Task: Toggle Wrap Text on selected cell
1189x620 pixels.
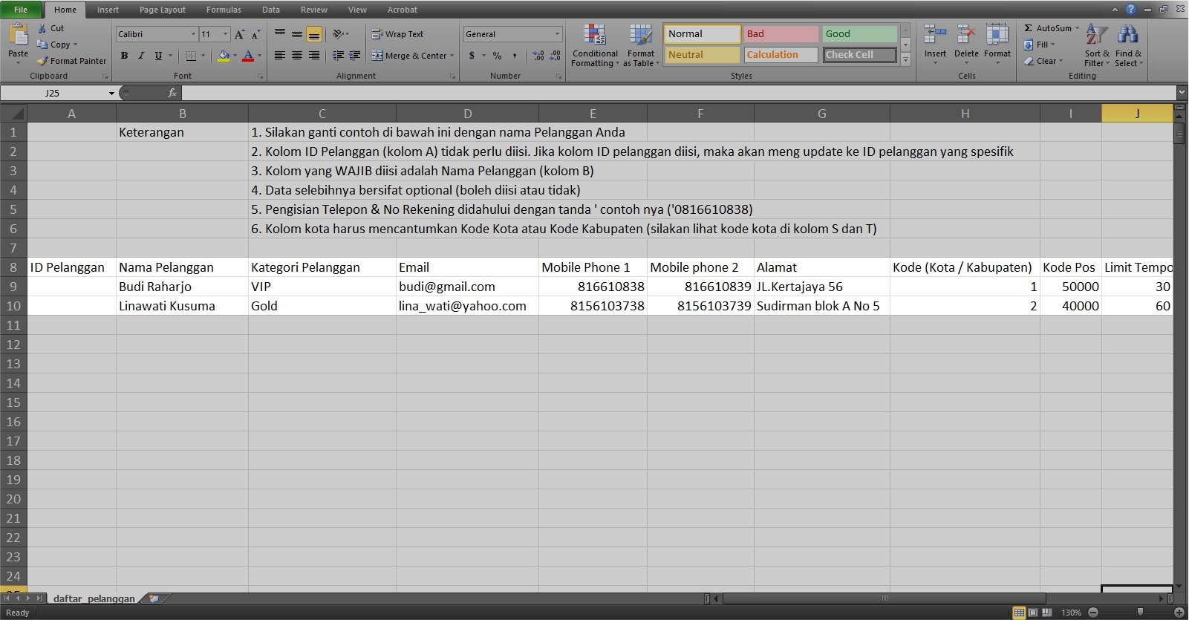Action: pyautogui.click(x=397, y=34)
